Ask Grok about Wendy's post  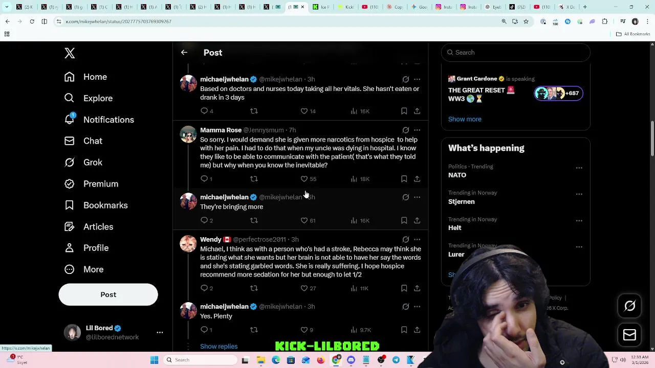[406, 239]
